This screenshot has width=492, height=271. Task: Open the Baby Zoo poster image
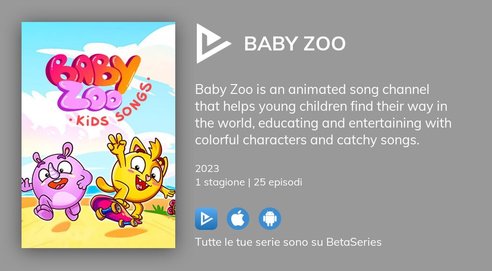pyautogui.click(x=98, y=135)
